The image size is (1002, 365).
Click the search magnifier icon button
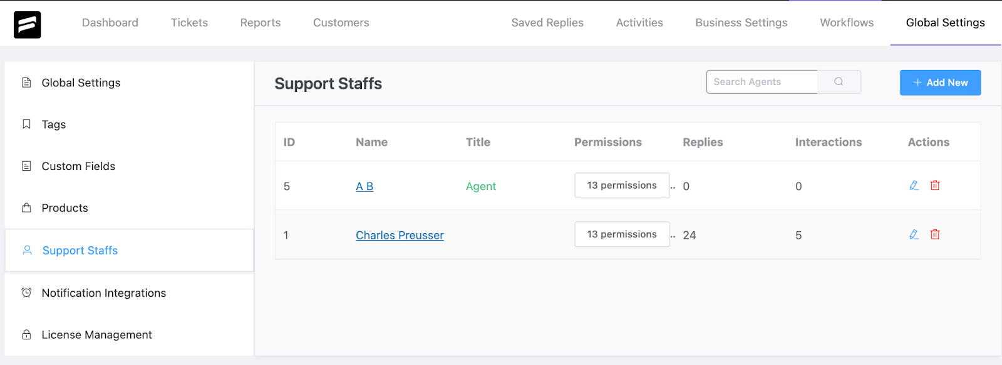point(839,82)
